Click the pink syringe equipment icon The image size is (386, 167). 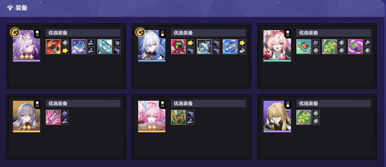tap(53, 117)
